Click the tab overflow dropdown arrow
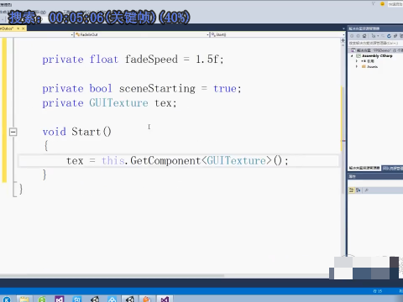Screen dimensions: 403x302 pos(343,29)
